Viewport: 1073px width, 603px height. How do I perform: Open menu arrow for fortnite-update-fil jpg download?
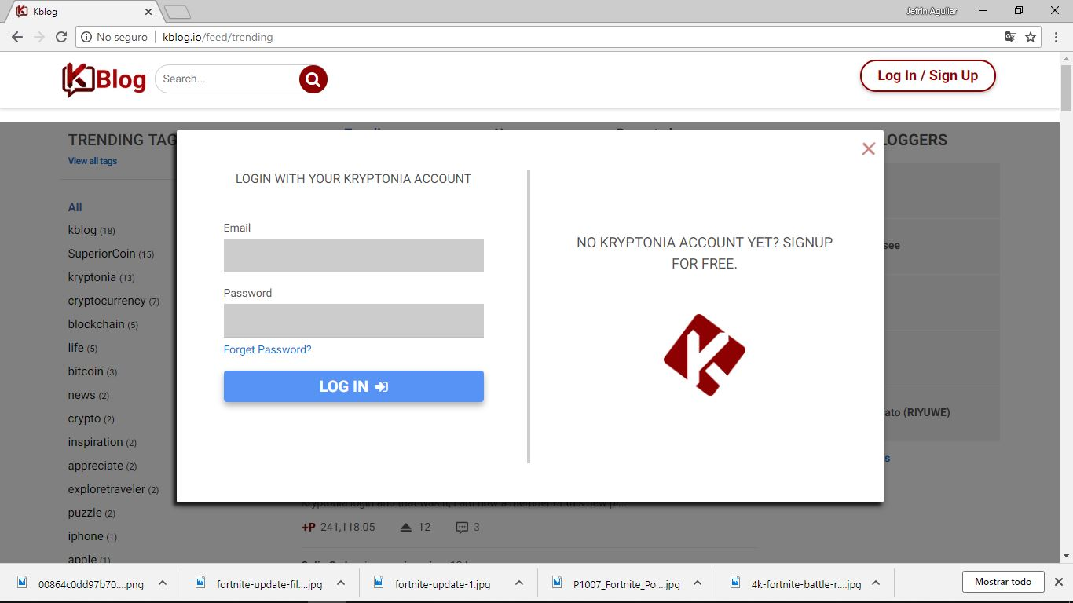click(341, 583)
